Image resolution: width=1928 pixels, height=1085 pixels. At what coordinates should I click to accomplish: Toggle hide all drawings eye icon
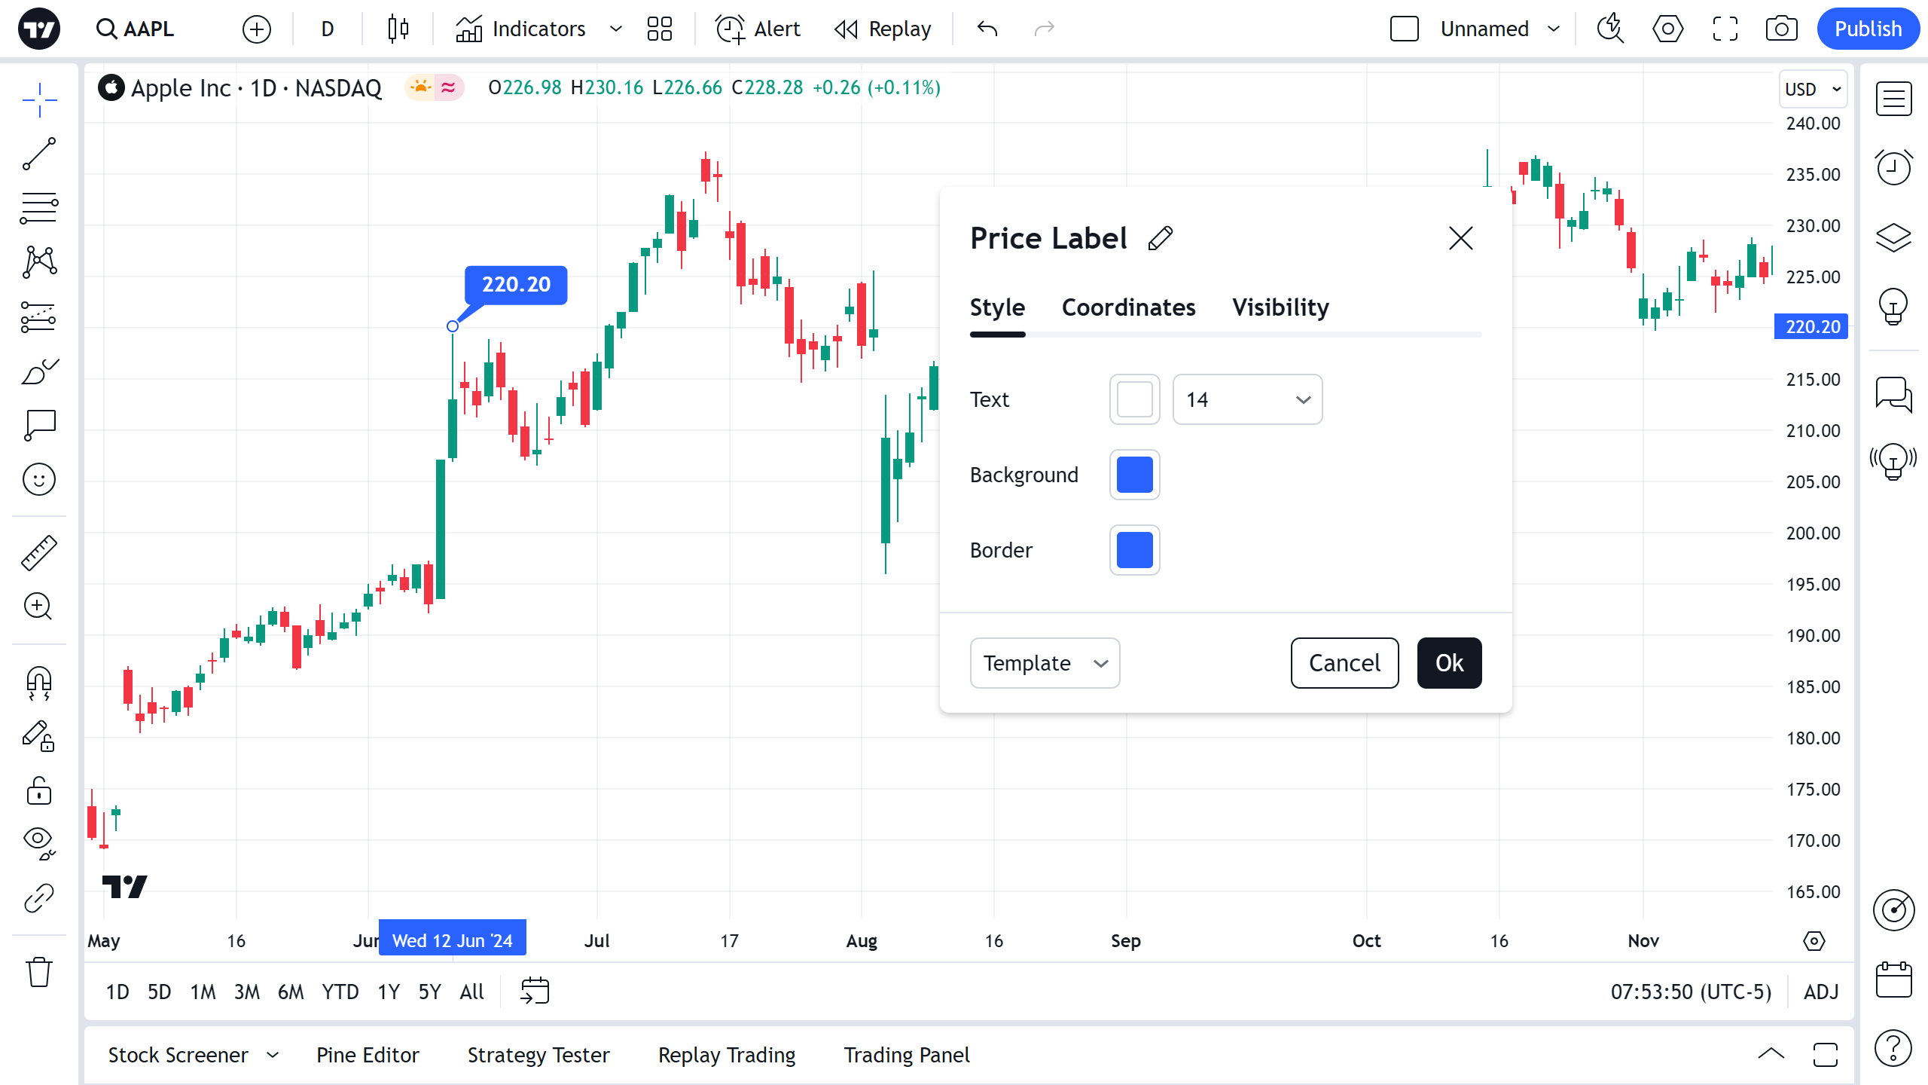coord(39,841)
